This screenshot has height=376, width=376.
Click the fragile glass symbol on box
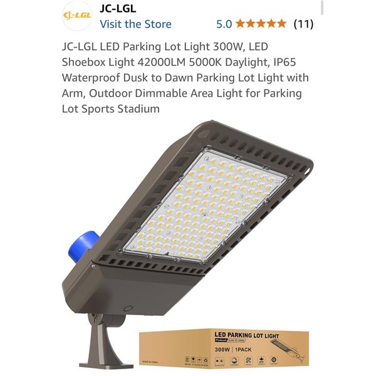point(193,360)
